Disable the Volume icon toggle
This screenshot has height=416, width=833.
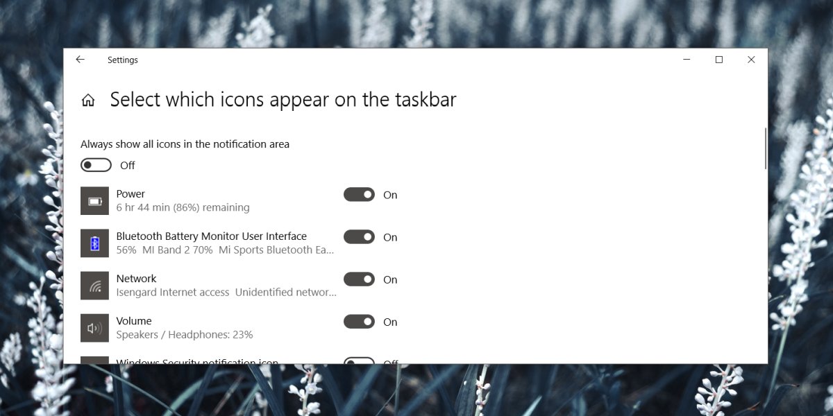(x=359, y=322)
